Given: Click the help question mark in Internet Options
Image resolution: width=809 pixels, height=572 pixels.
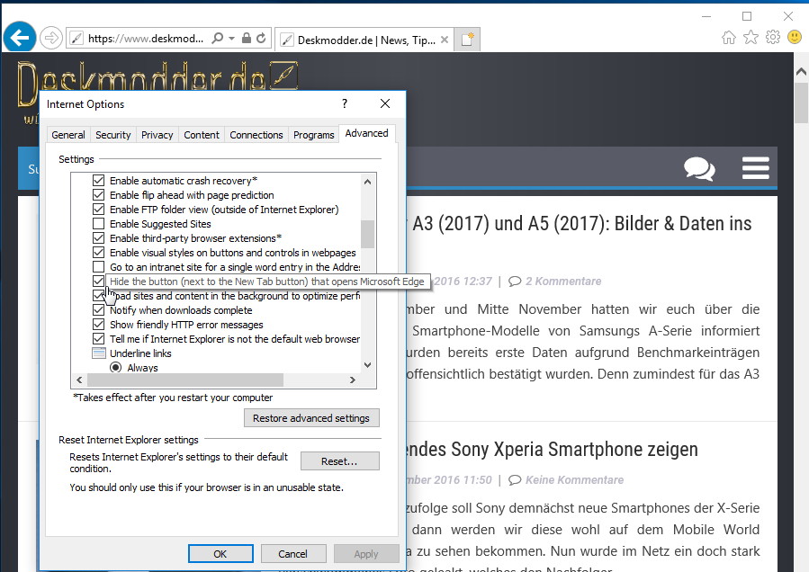Looking at the screenshot, I should (345, 103).
